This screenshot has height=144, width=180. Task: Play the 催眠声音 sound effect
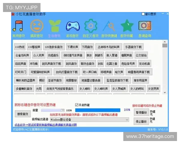[127, 55]
